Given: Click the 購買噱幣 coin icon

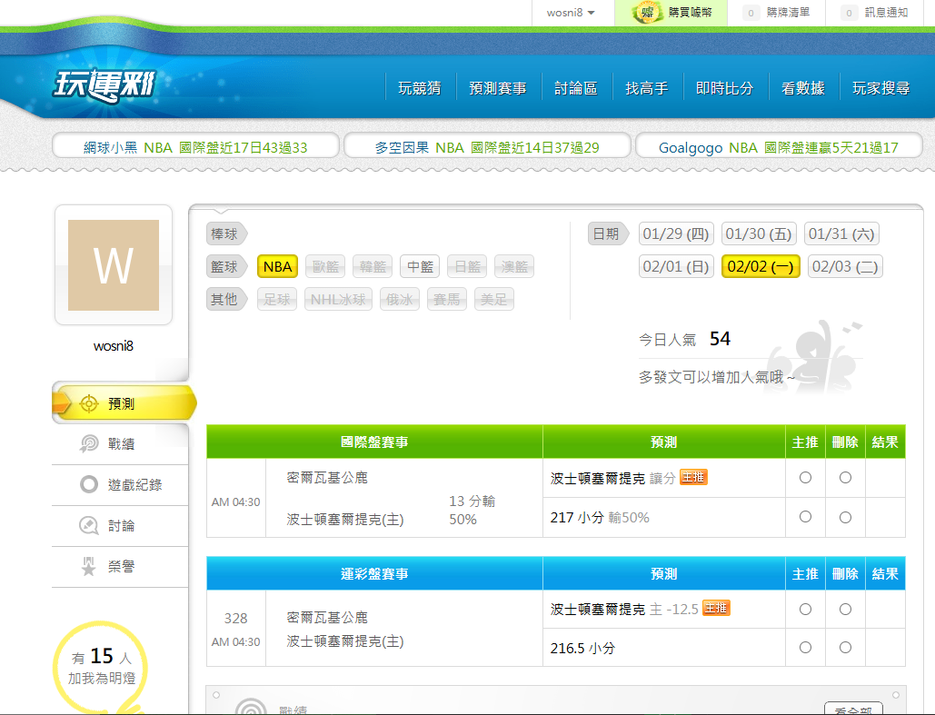Looking at the screenshot, I should pos(647,13).
